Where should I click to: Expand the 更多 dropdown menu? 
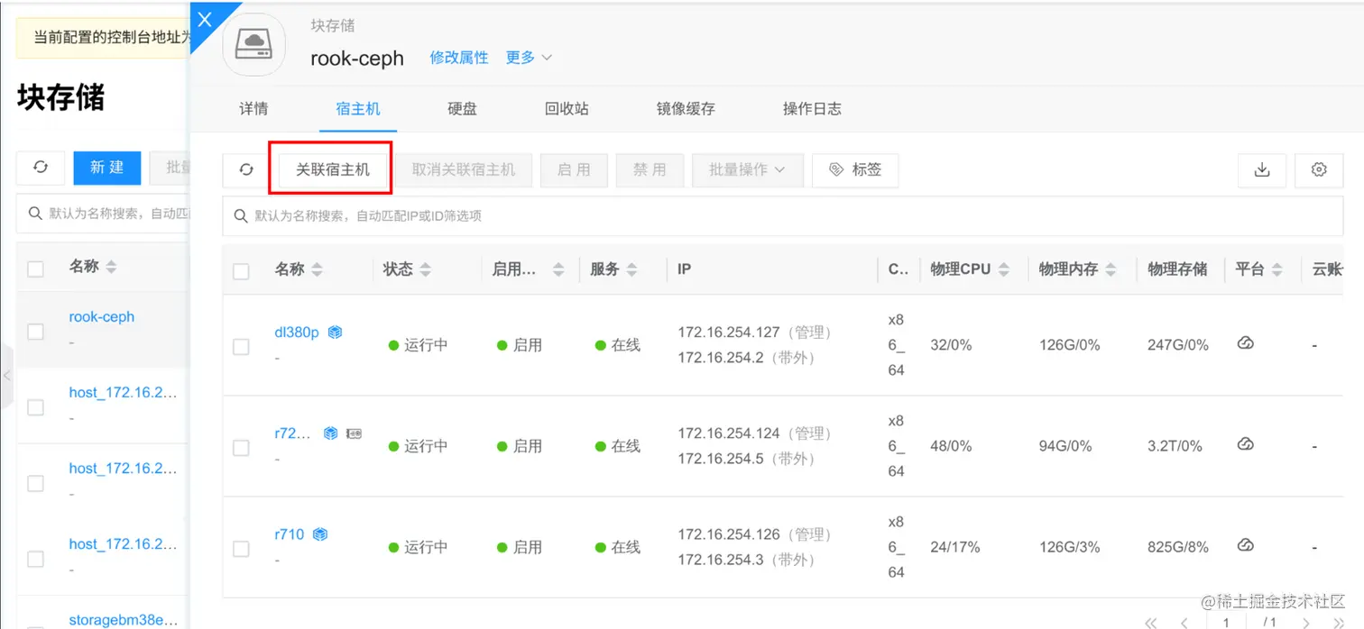[529, 58]
